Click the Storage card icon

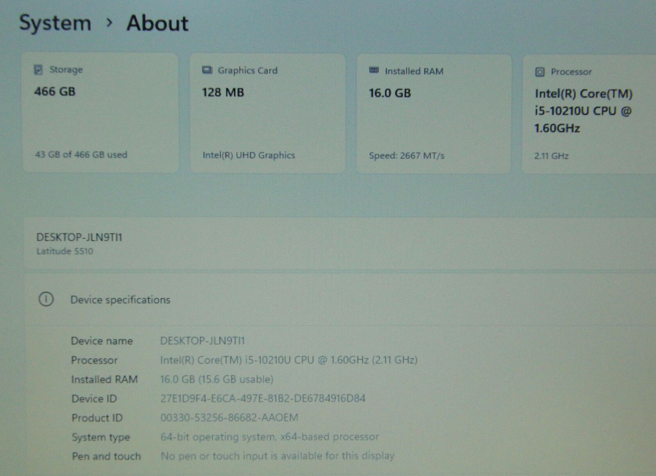[x=38, y=70]
